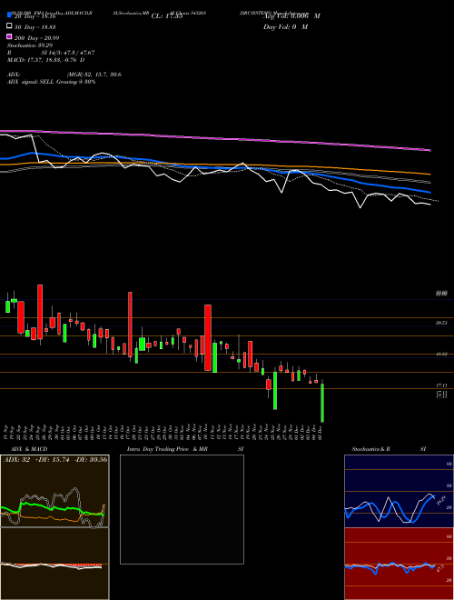Click the Intra Day Trading Price & MRSI title
Screen dimensions: 454x600
click(185, 449)
